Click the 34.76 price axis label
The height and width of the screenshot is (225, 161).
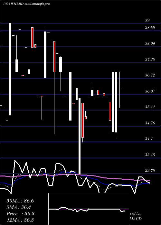pyautogui.click(x=150, y=123)
